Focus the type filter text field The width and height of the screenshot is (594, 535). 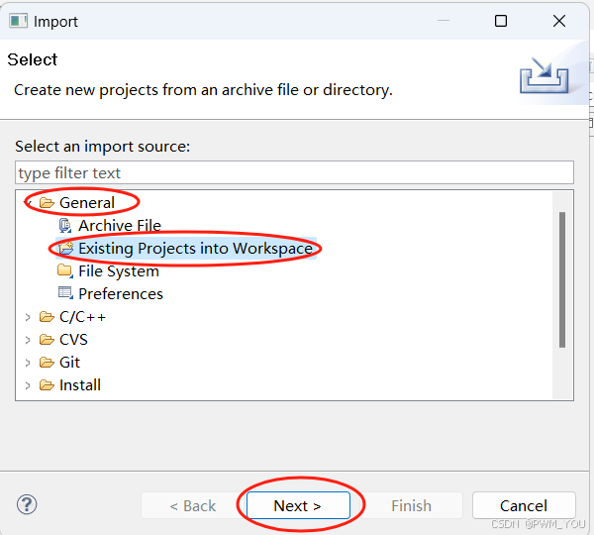point(294,173)
